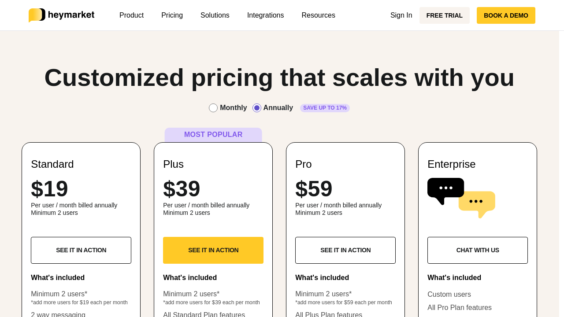This screenshot has width=564, height=317.
Task: Start the Free Trial
Action: [x=444, y=15]
